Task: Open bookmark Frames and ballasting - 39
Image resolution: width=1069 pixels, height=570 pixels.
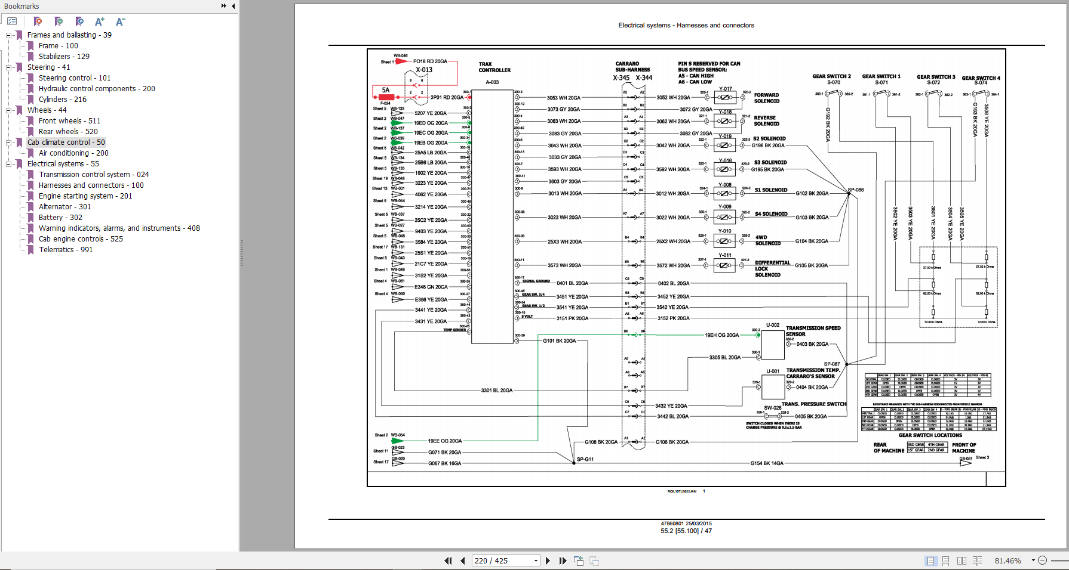Action: [69, 35]
